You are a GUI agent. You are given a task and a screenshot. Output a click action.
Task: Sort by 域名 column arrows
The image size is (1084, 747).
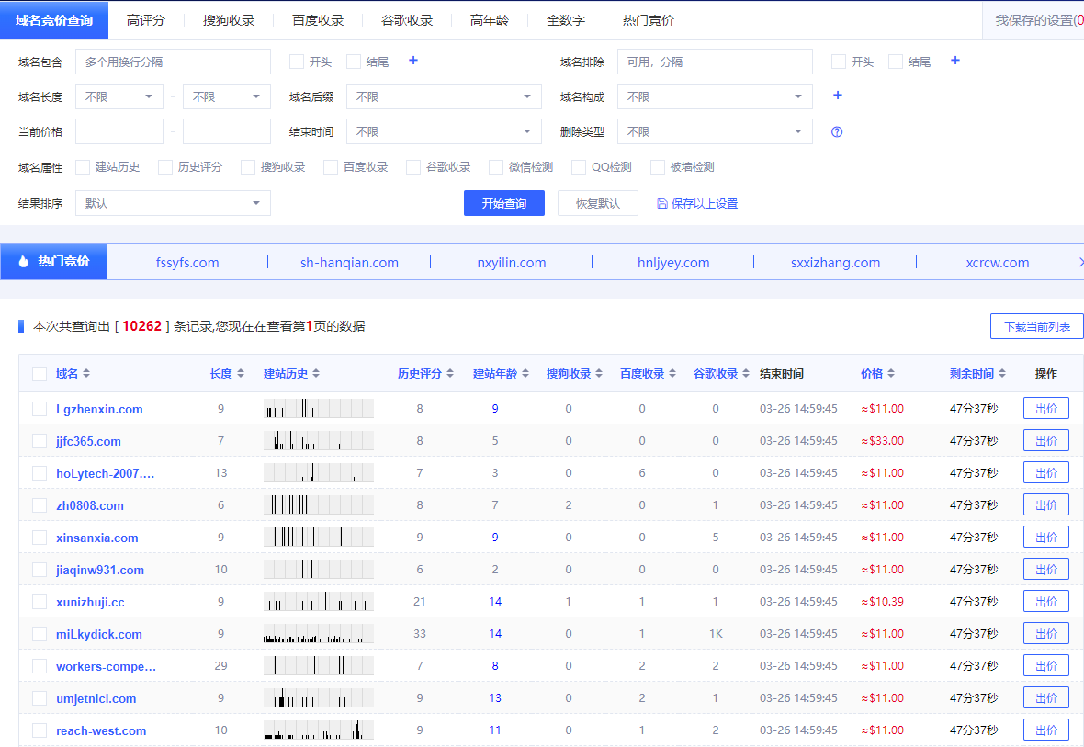tap(86, 373)
